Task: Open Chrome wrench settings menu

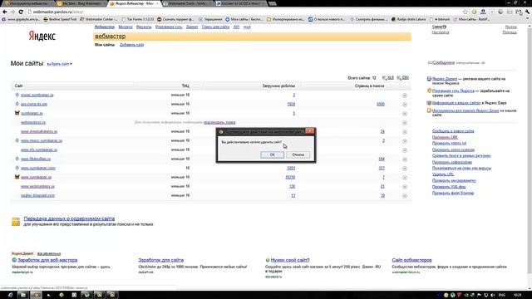Action: coord(527,12)
